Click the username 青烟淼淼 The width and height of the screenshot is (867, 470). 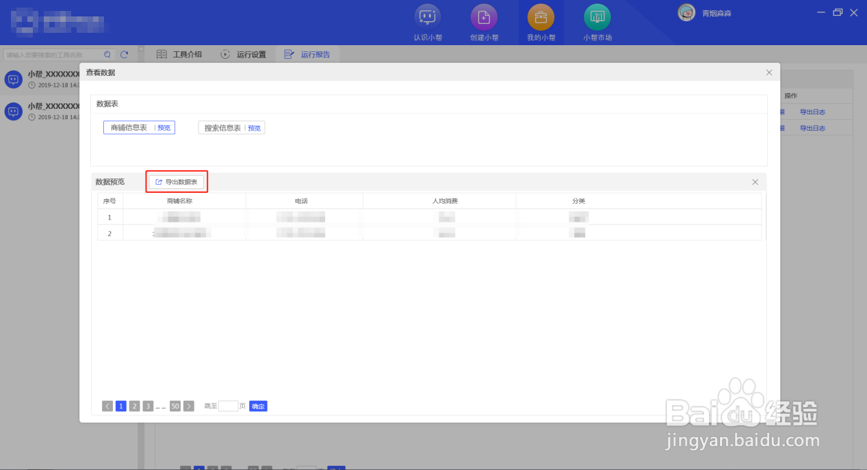tap(716, 13)
